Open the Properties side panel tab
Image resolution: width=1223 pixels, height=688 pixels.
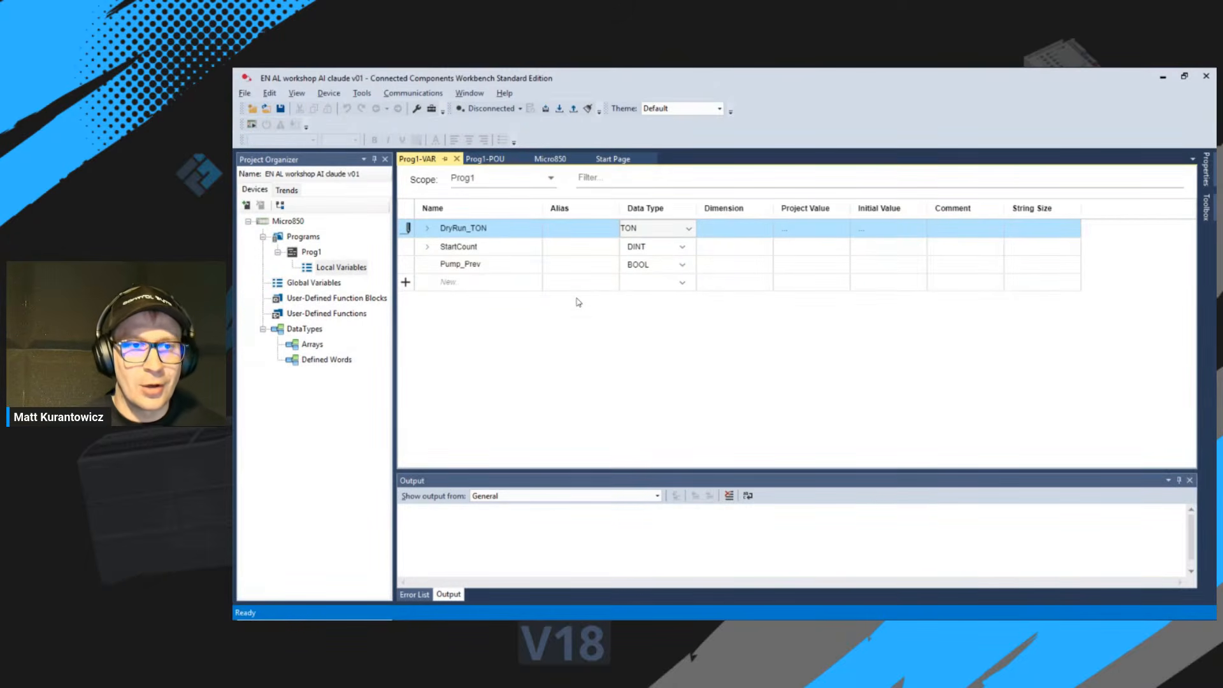(x=1206, y=169)
